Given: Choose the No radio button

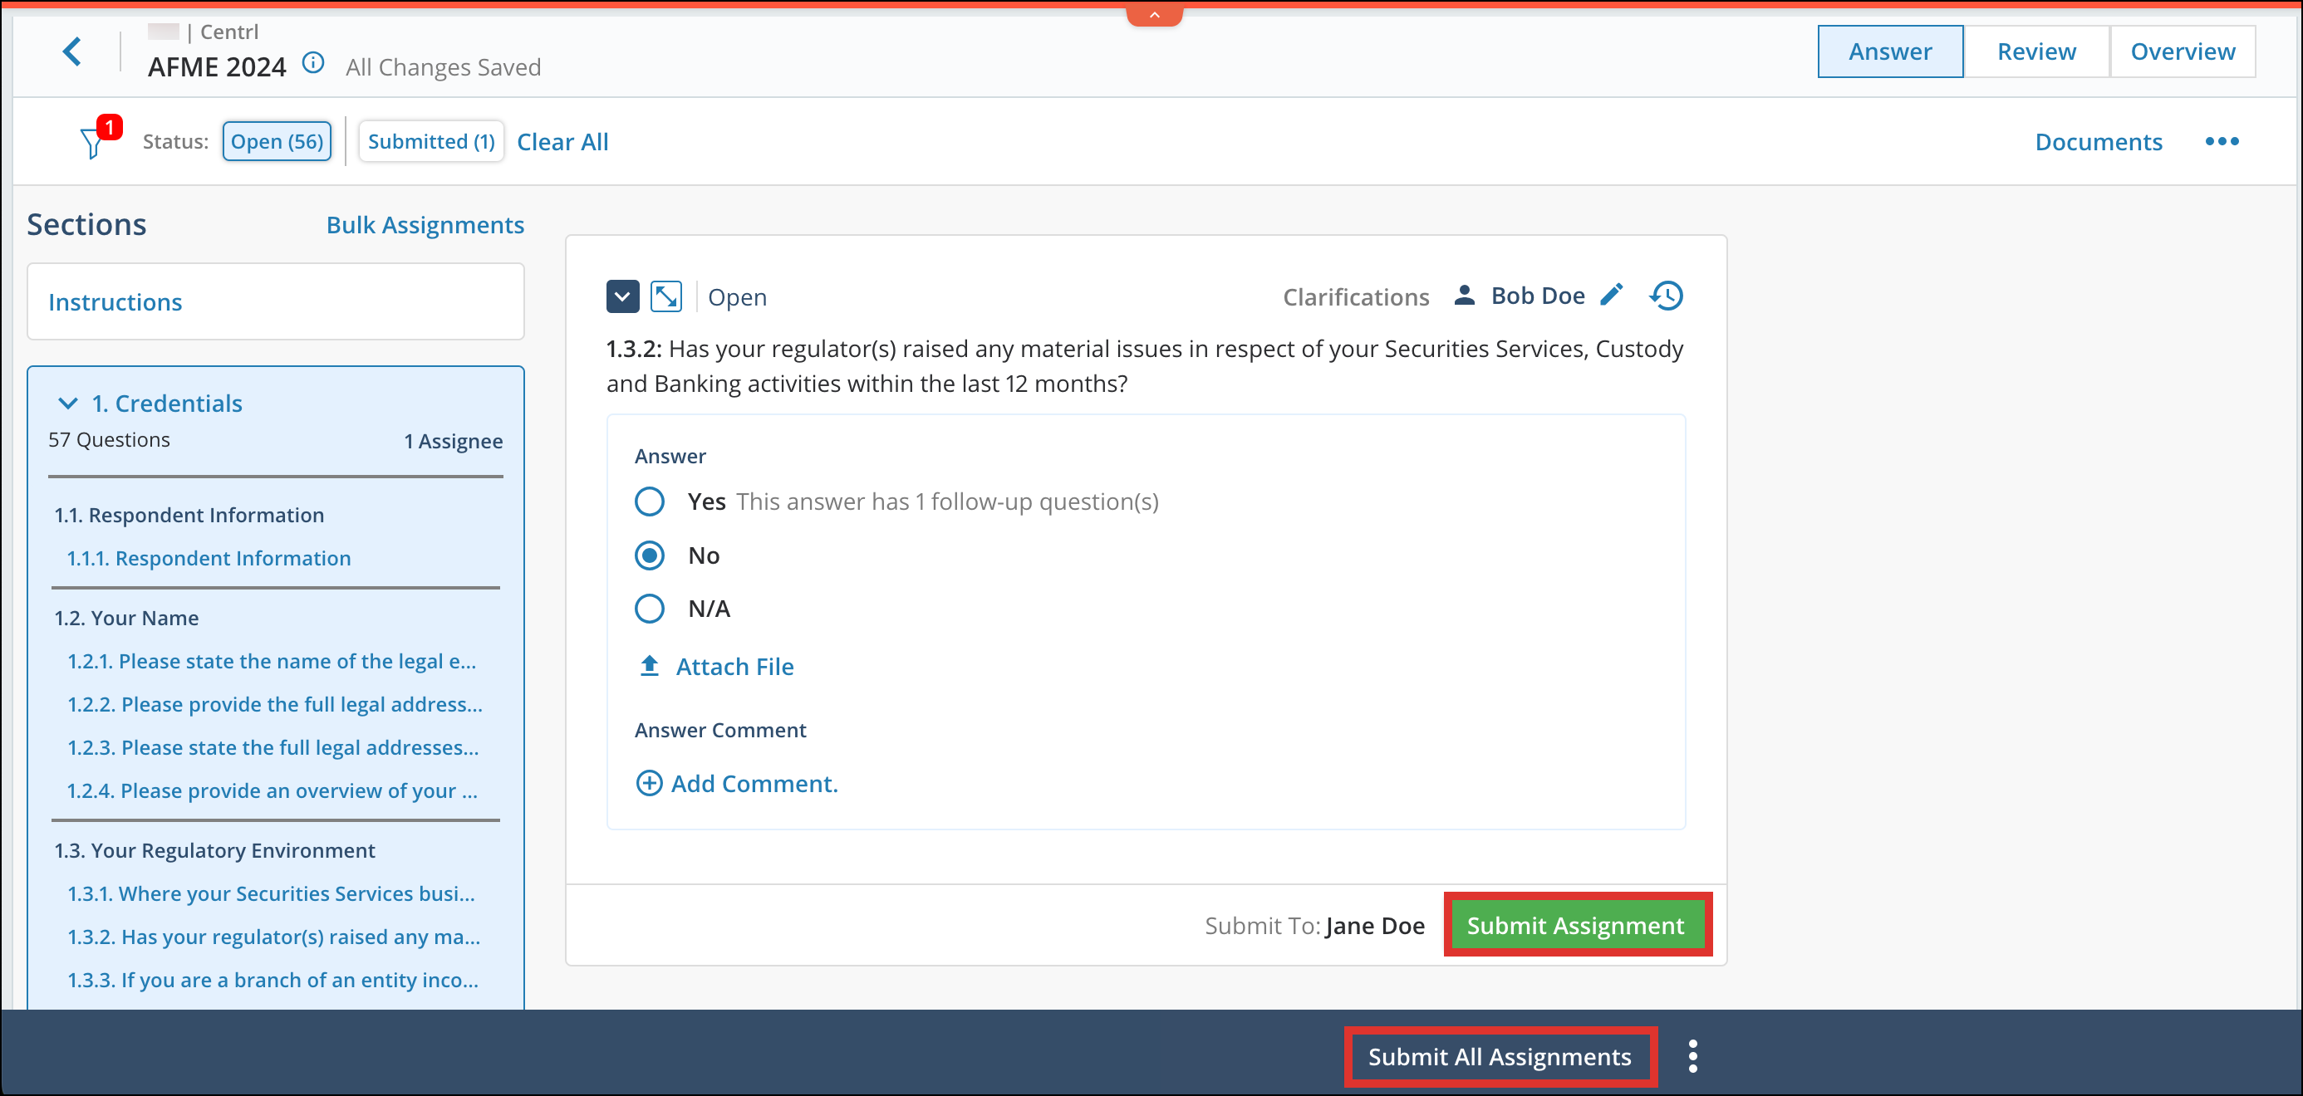Looking at the screenshot, I should click(x=649, y=555).
